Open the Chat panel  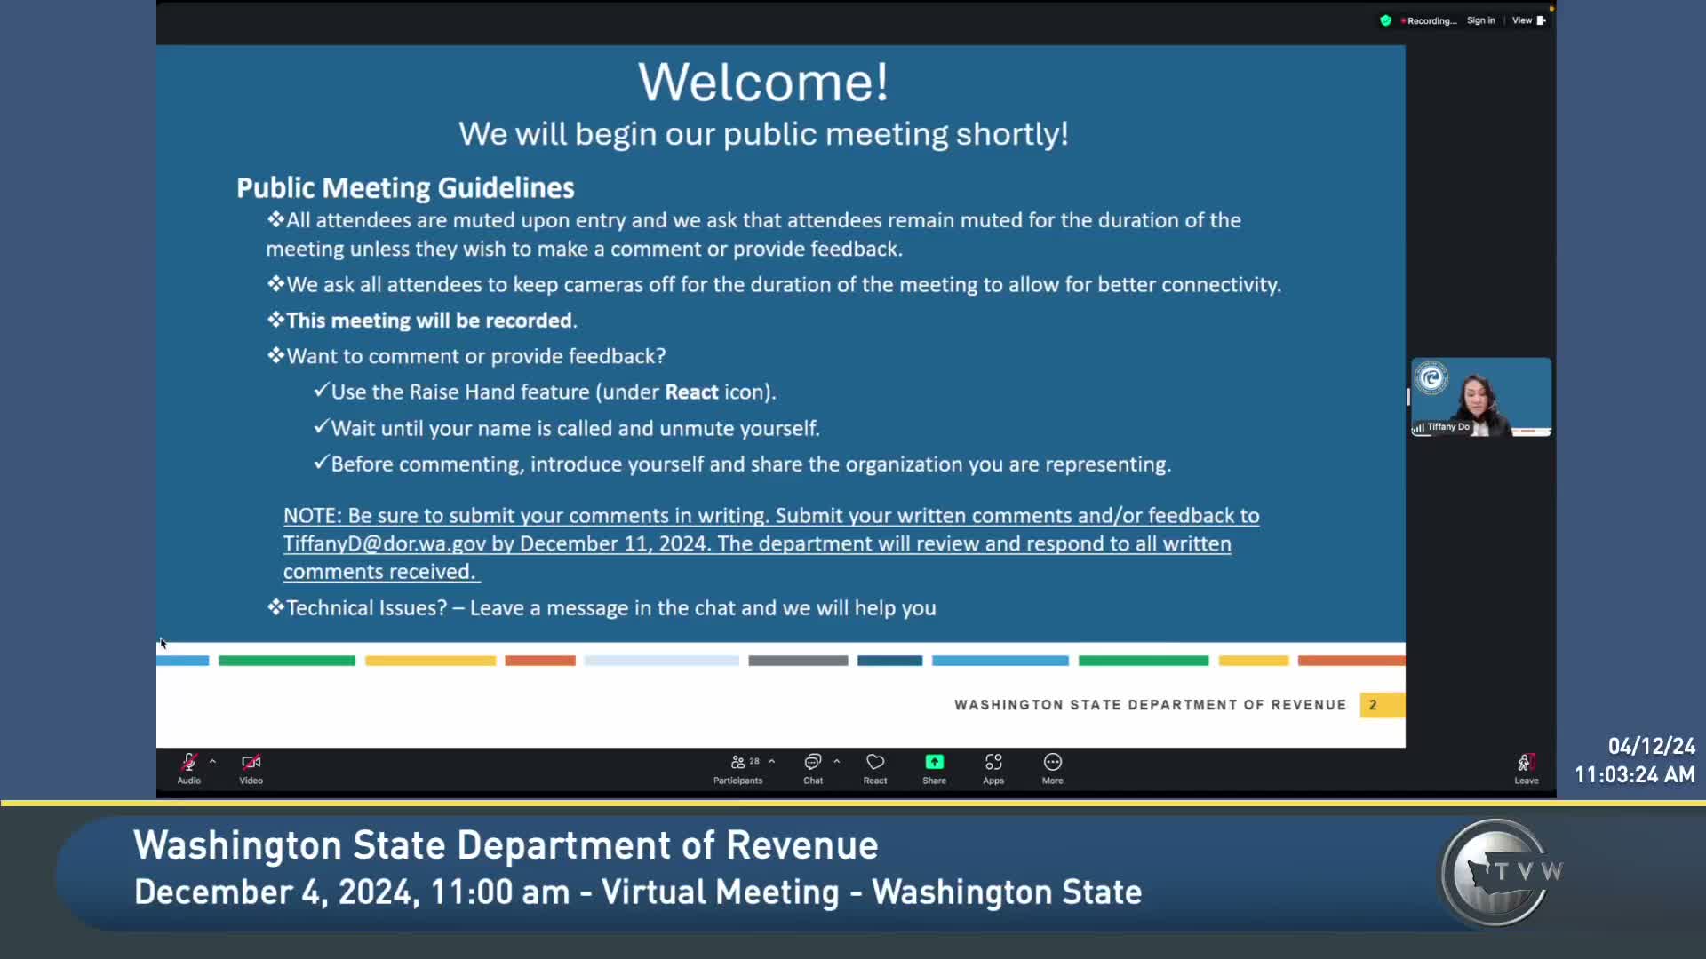pyautogui.click(x=813, y=769)
